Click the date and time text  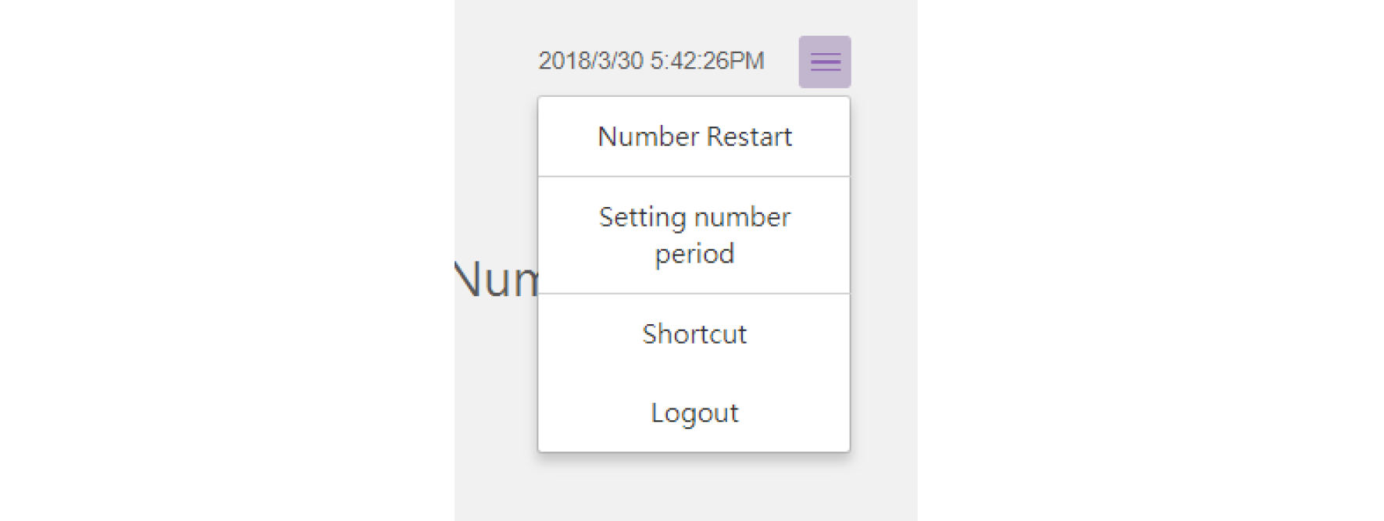651,61
